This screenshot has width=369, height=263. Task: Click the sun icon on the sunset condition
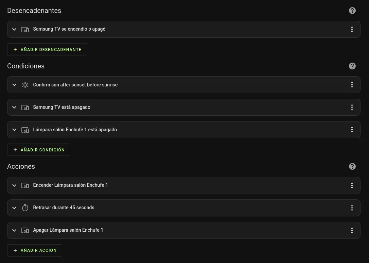click(x=25, y=85)
